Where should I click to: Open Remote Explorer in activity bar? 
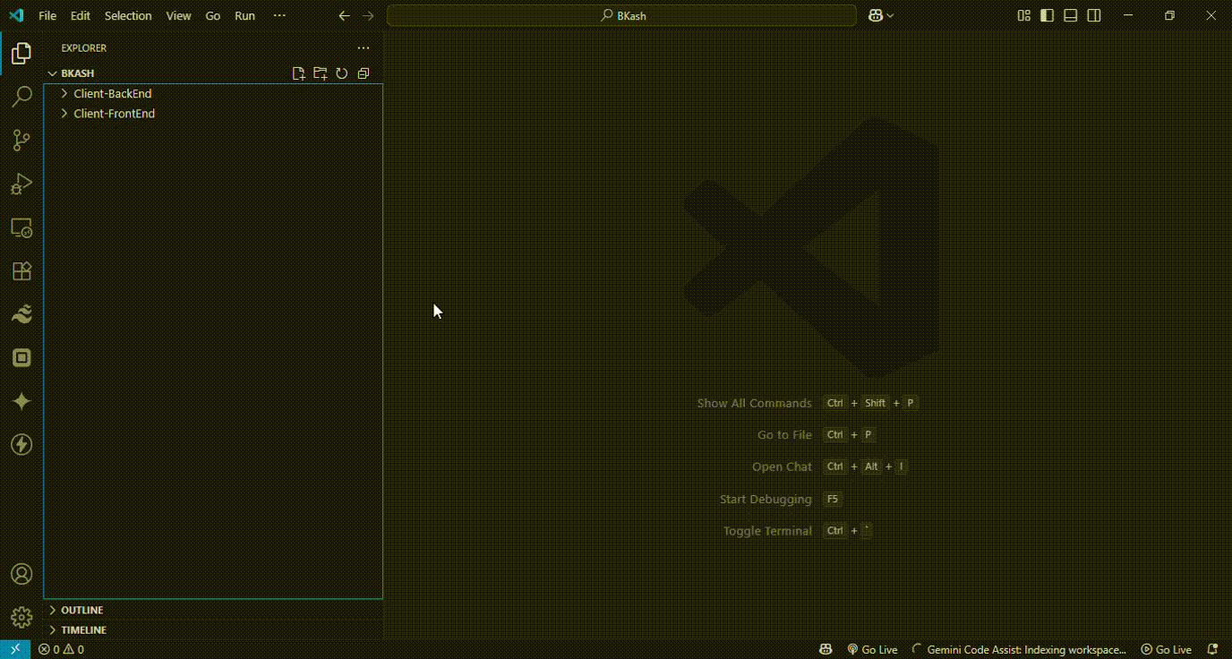(21, 228)
